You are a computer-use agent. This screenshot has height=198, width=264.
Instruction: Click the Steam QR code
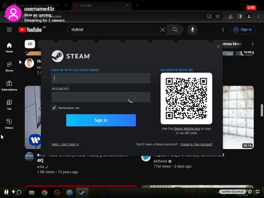tap(186, 98)
